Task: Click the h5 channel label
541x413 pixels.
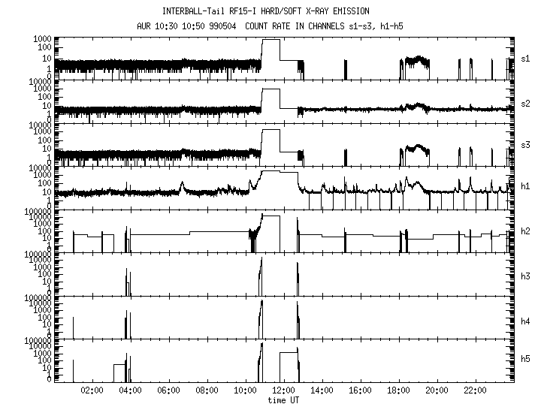Action: coord(525,359)
